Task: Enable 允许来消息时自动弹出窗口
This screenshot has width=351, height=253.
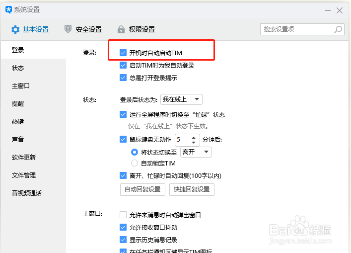Action: (123, 215)
